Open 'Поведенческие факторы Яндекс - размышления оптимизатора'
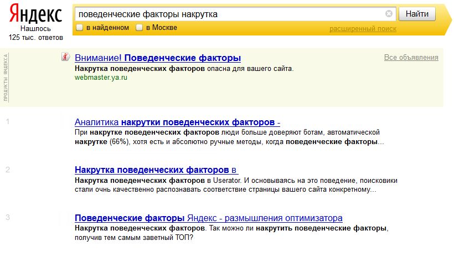454x256 pixels. pyautogui.click(x=209, y=218)
